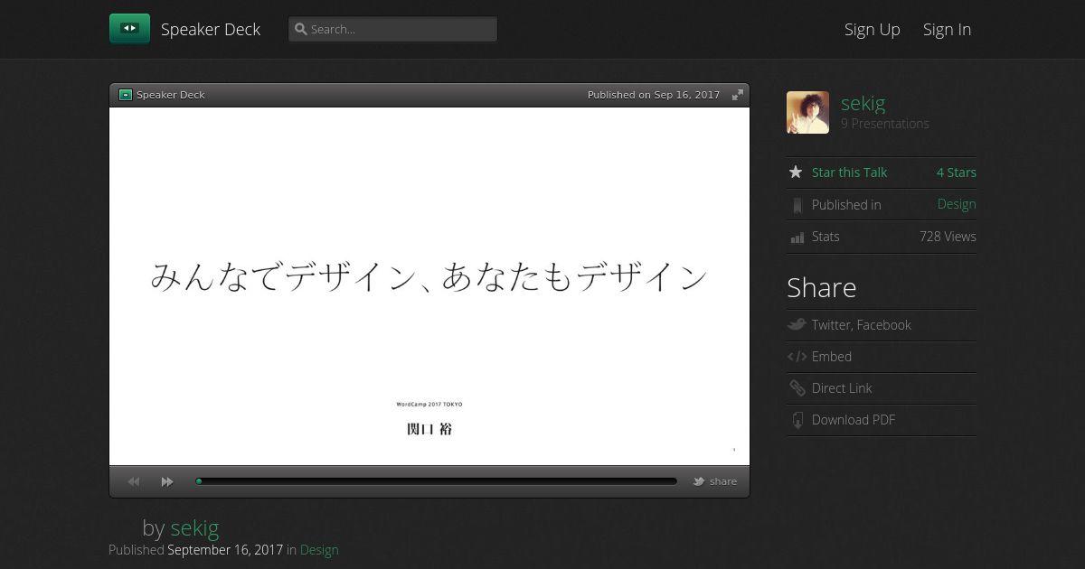Advance to the next slide
The image size is (1085, 569).
[x=167, y=481]
